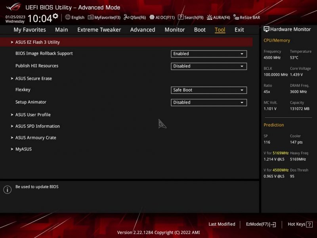The width and height of the screenshot is (317, 238).
Task: Open the Extreme Tweaker tab
Action: pyautogui.click(x=99, y=30)
